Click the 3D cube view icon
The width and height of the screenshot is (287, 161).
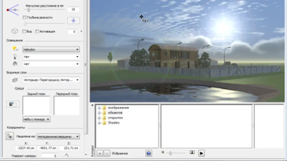tap(15, 31)
